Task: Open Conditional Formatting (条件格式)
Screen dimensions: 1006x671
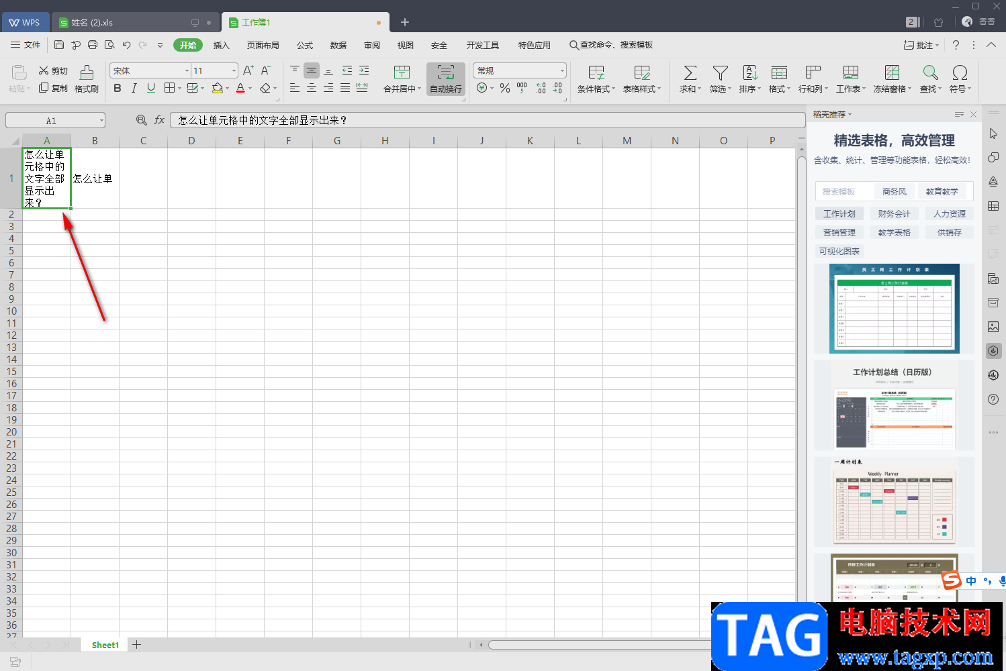Action: [596, 79]
